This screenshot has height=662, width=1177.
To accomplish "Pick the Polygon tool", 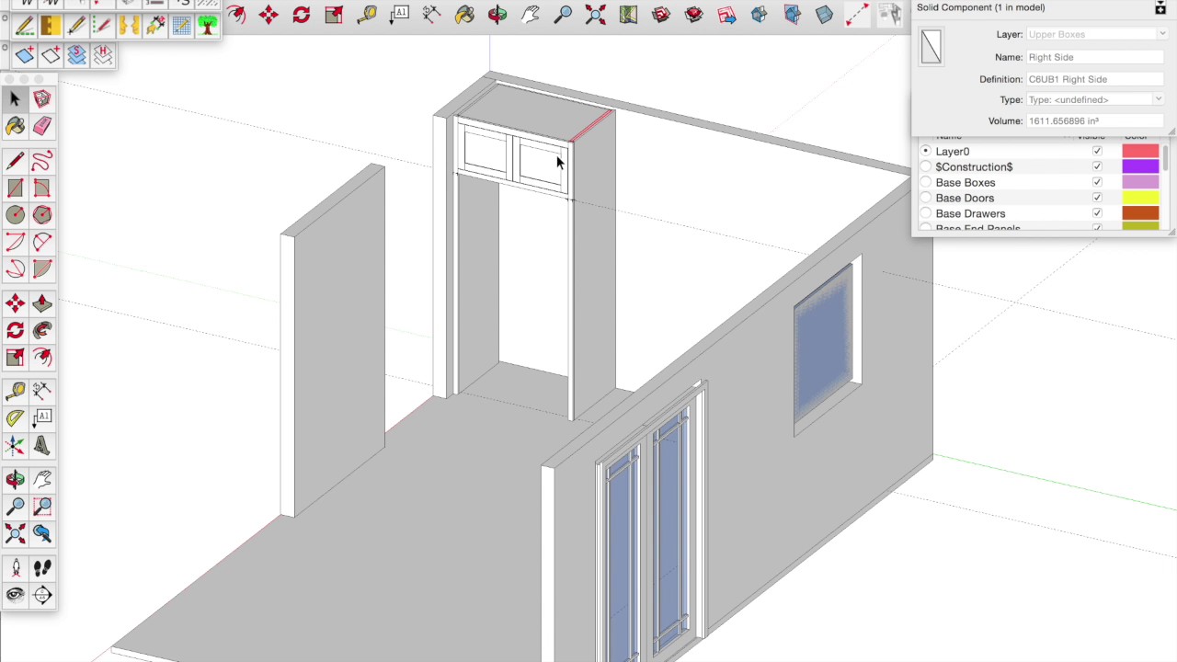I will [42, 215].
